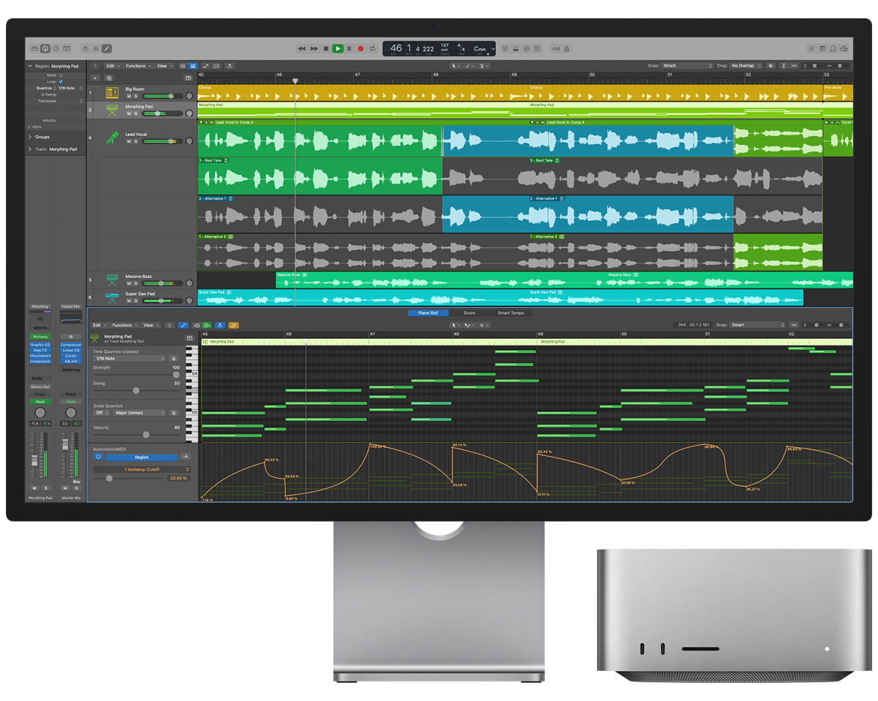Screen dimensions: 878x701
Task: Expand More region parameters
Action: (x=30, y=127)
